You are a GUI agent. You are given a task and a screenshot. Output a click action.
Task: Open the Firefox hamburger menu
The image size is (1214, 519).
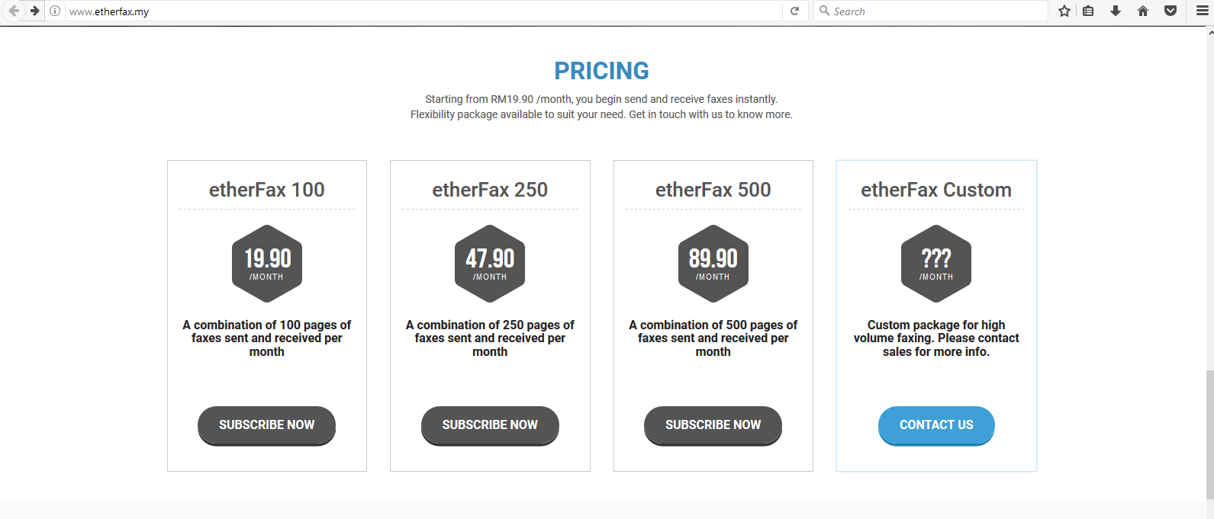[1203, 11]
